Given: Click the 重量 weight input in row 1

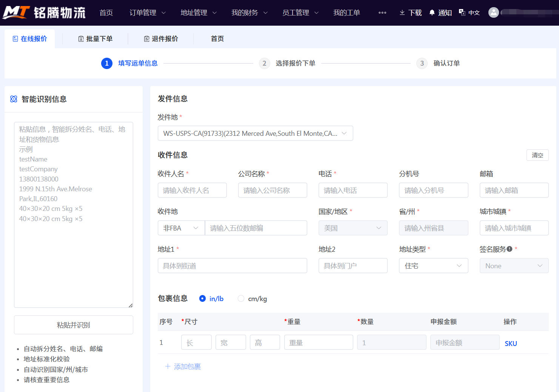Looking at the screenshot, I should 319,342.
